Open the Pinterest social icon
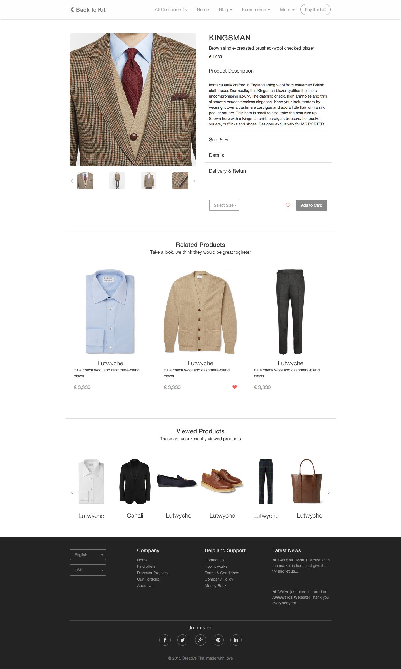Image resolution: width=401 pixels, height=669 pixels. (x=218, y=640)
